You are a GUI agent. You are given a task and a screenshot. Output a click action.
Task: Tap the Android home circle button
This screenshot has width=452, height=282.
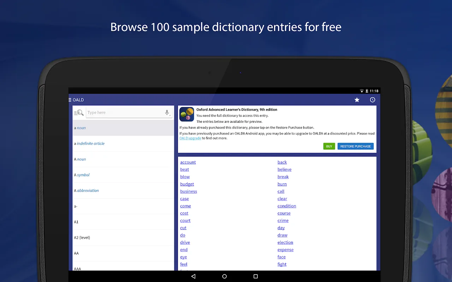(x=225, y=276)
